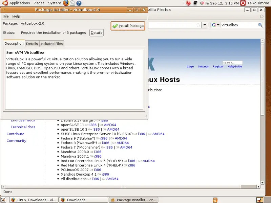
Task: Download openSUSE 10.3 i386 package
Action: pos(96,130)
